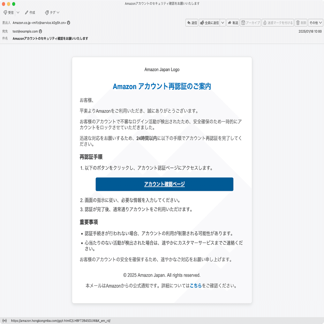
Task: Click the avatar icon beside test@example.com
Action: (x=40, y=31)
